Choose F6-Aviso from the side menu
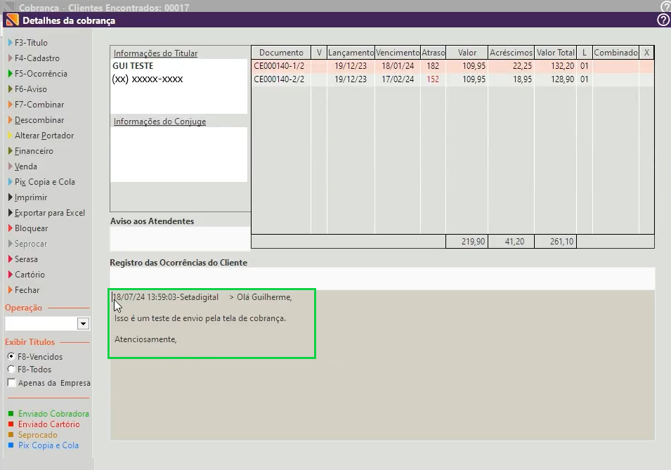 (x=31, y=89)
